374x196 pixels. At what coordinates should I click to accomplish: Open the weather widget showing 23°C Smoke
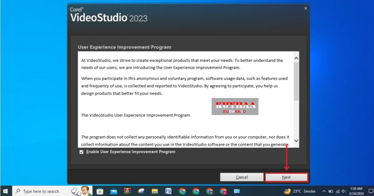click(300, 191)
